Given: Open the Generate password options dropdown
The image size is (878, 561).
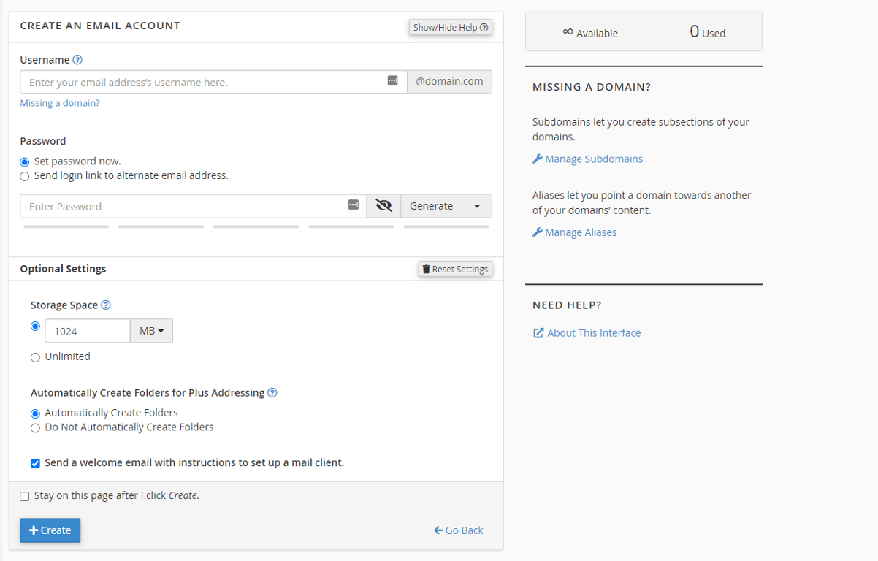Looking at the screenshot, I should tap(477, 205).
